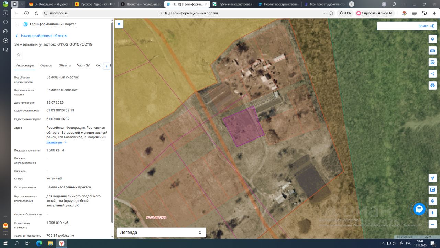This screenshot has width=440, height=248.
Task: Open the 90% page zoom control
Action: (x=345, y=13)
